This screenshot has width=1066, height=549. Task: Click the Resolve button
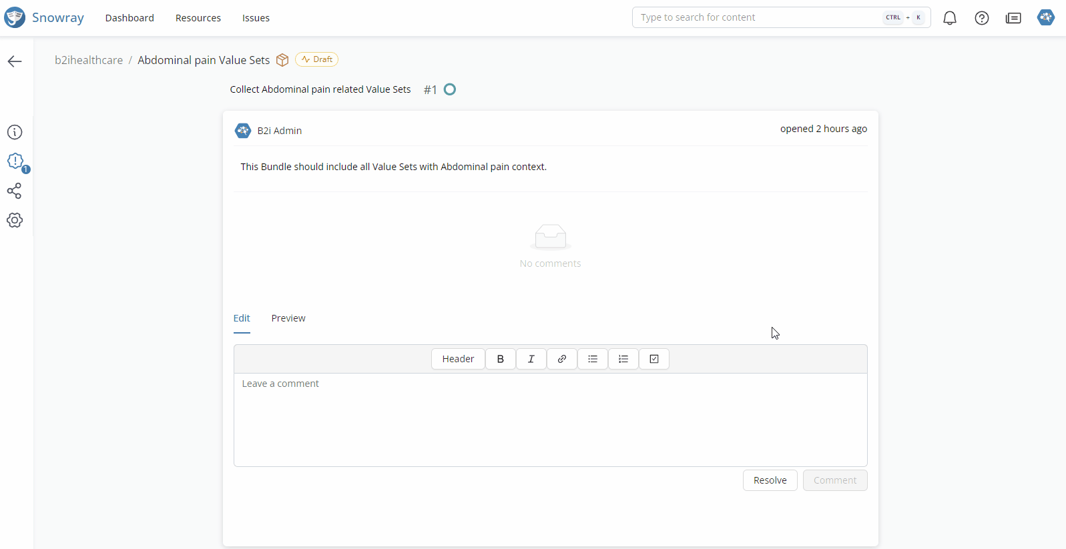(770, 480)
